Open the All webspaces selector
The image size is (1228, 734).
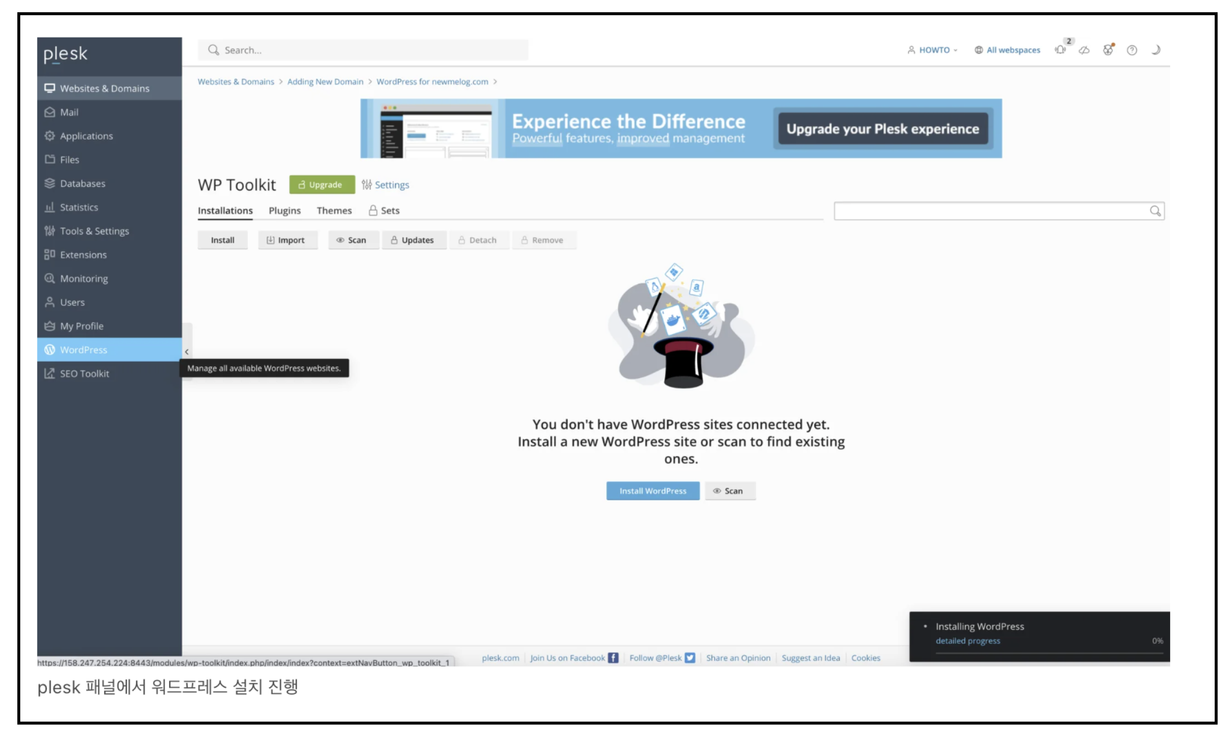click(1007, 50)
